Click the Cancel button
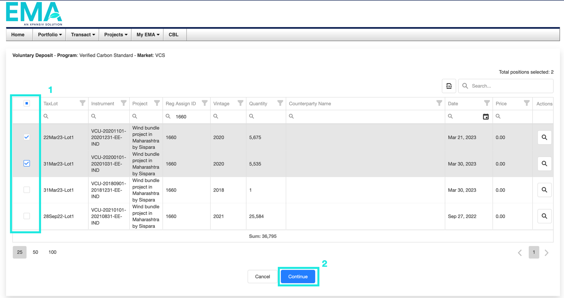The width and height of the screenshot is (564, 298). coord(262,276)
